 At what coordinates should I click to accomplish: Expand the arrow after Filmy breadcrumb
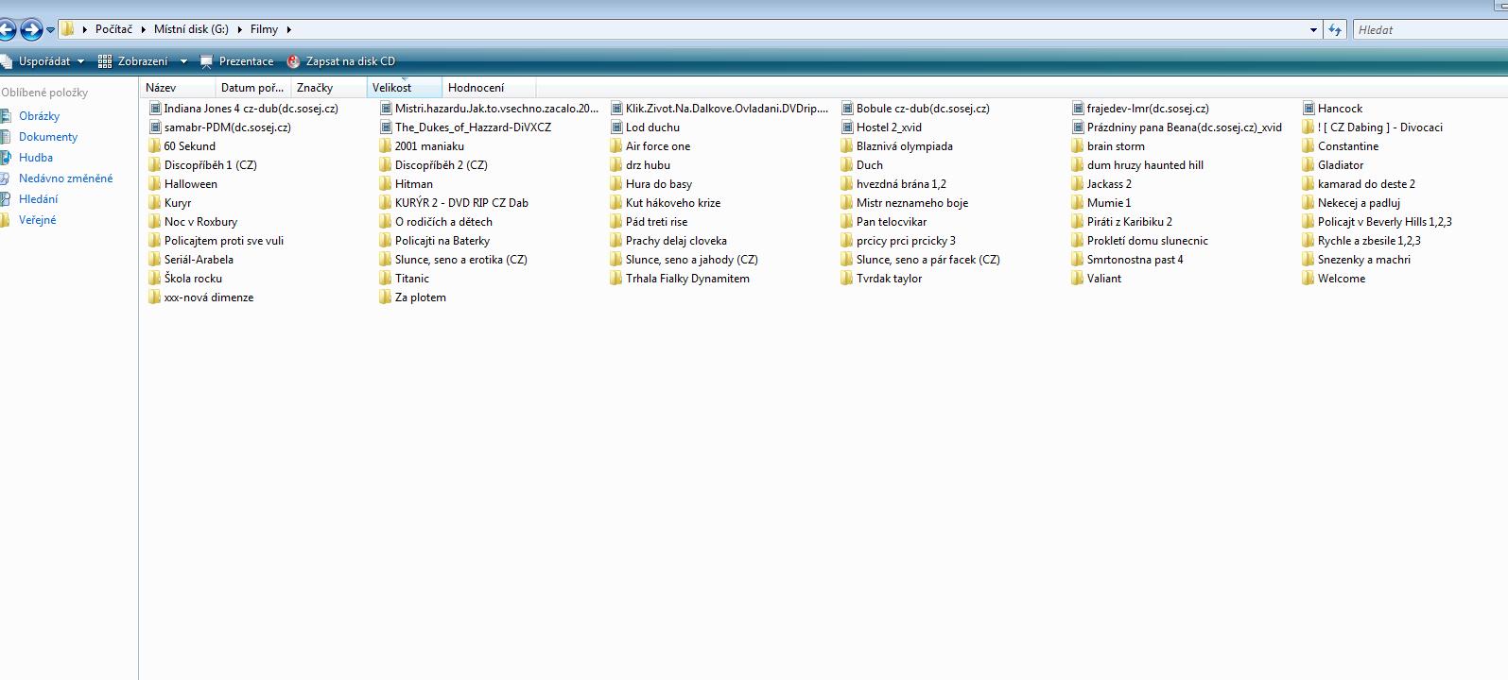pyautogui.click(x=288, y=29)
